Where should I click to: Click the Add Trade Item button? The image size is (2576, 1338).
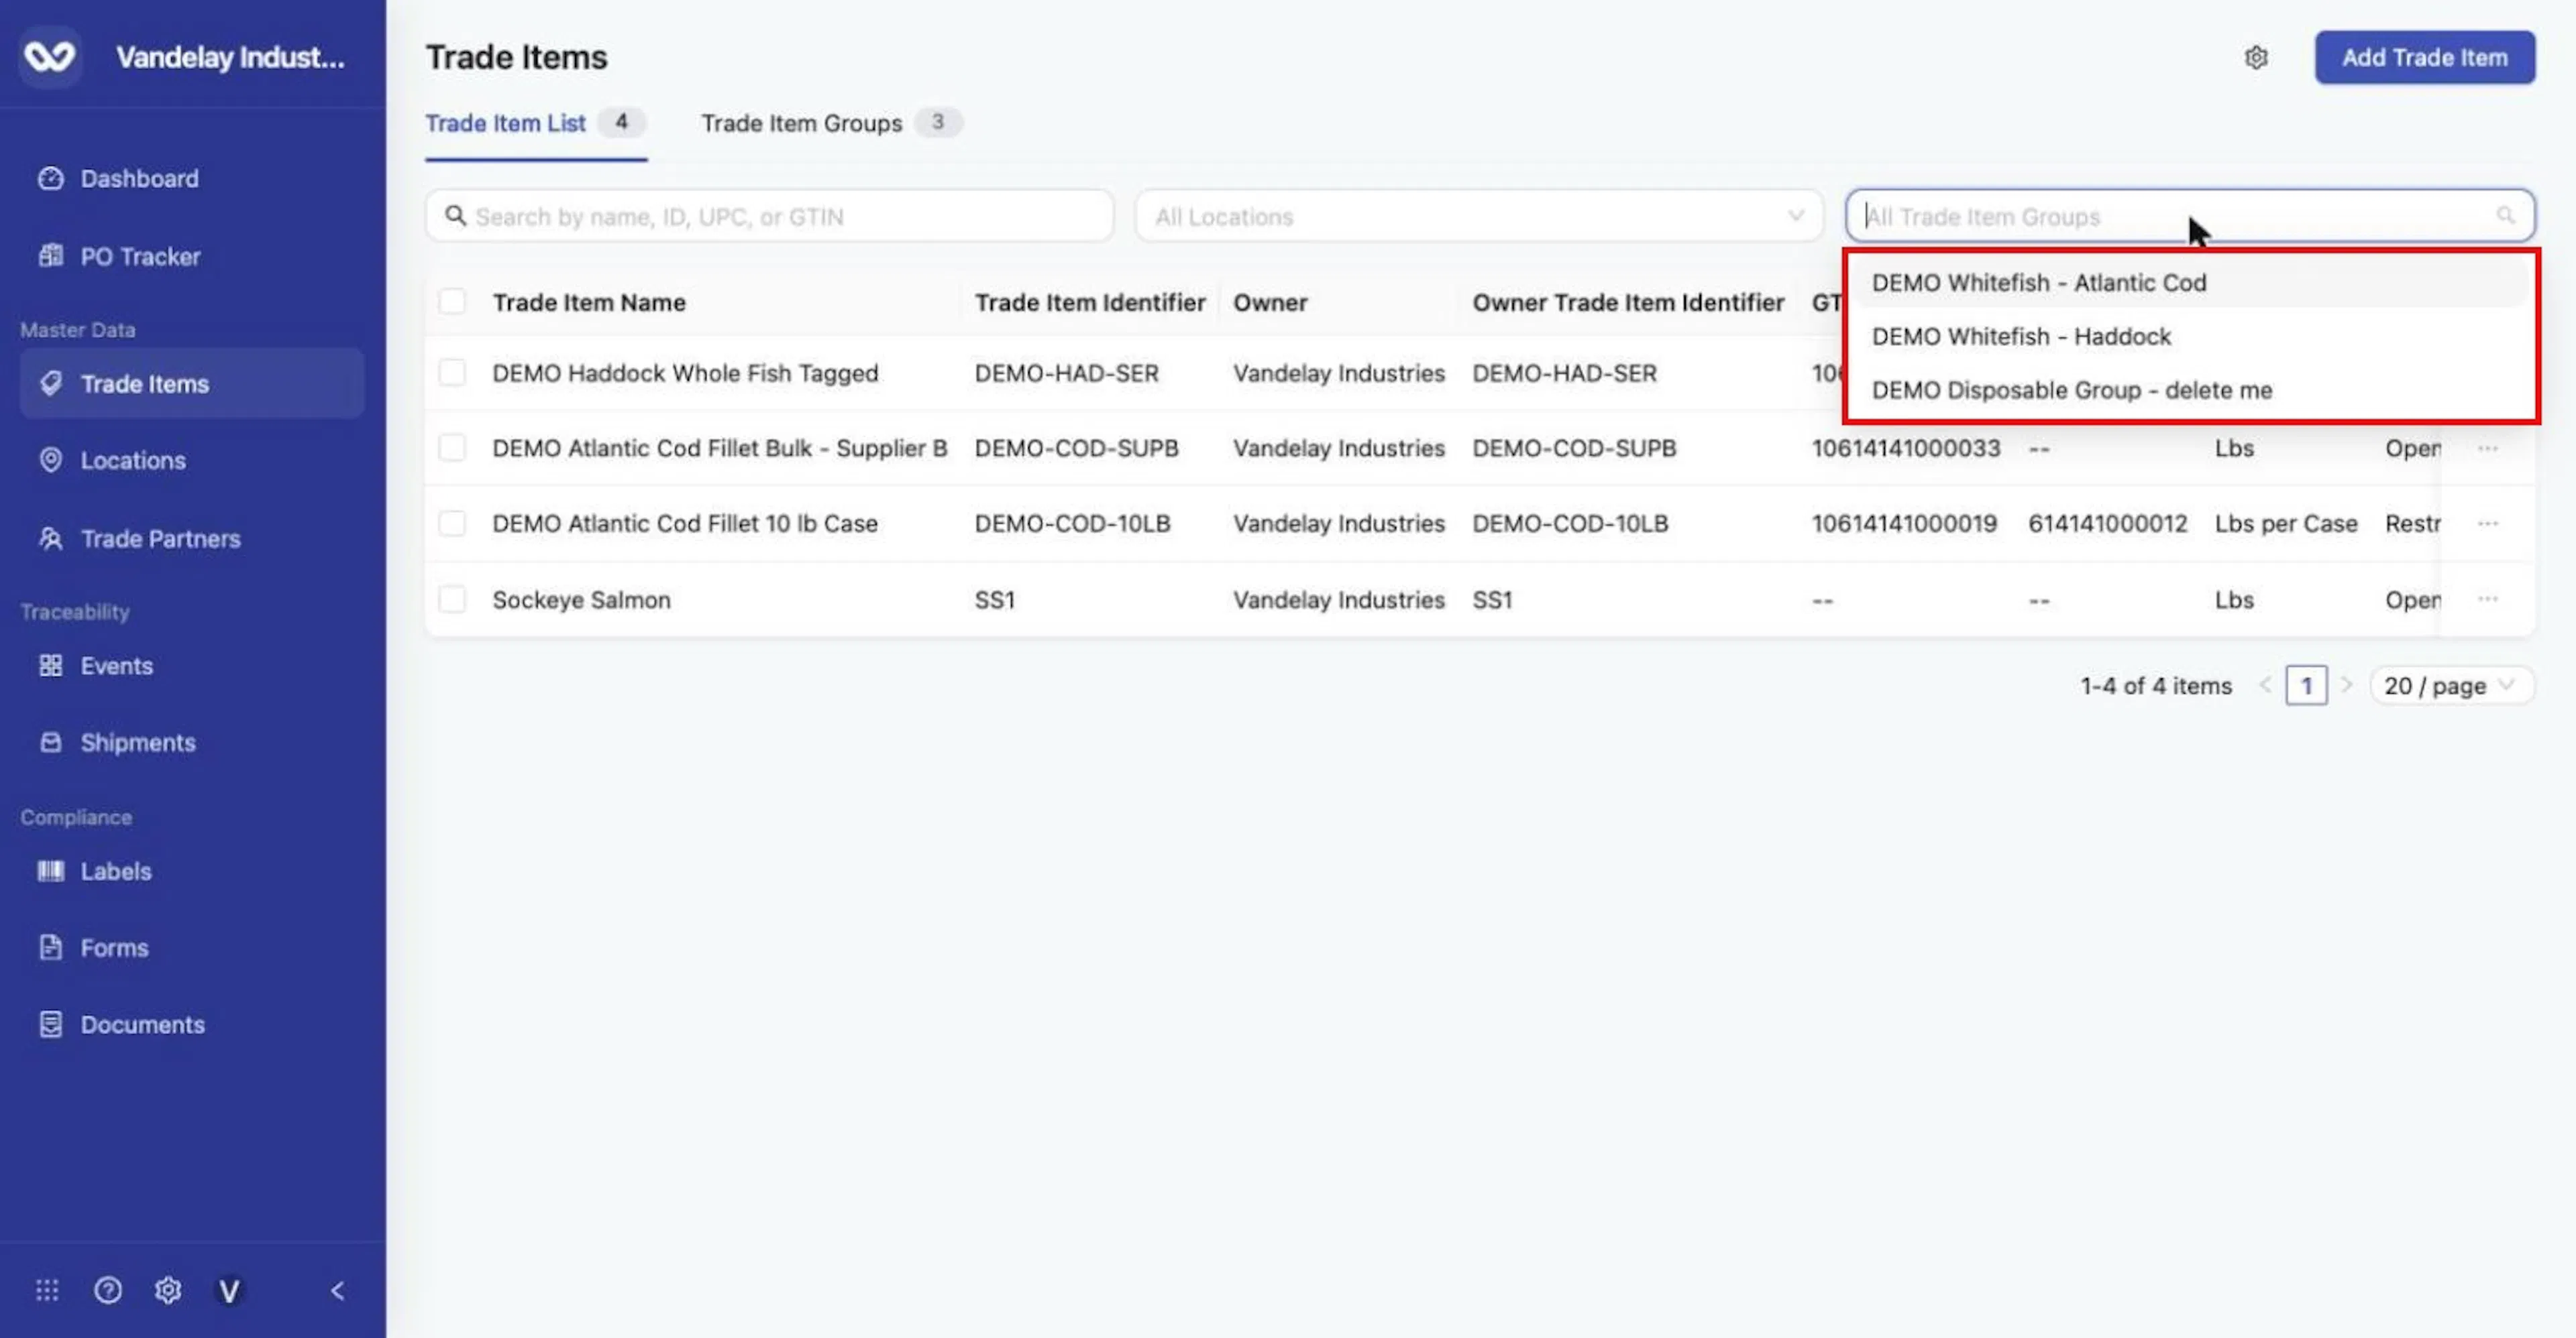click(2424, 58)
